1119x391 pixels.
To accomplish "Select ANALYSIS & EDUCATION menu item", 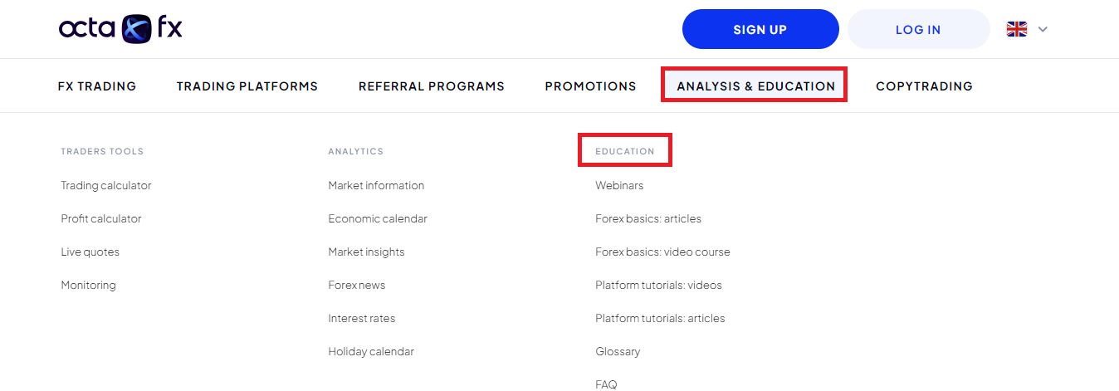I will [x=755, y=86].
